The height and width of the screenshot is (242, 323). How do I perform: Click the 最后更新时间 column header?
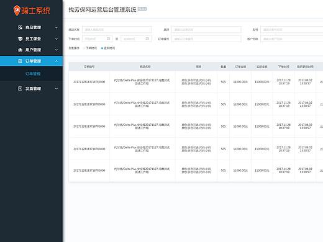[305, 66]
